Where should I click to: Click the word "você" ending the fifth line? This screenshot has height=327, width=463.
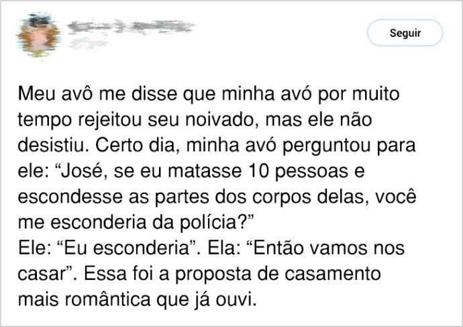point(396,197)
